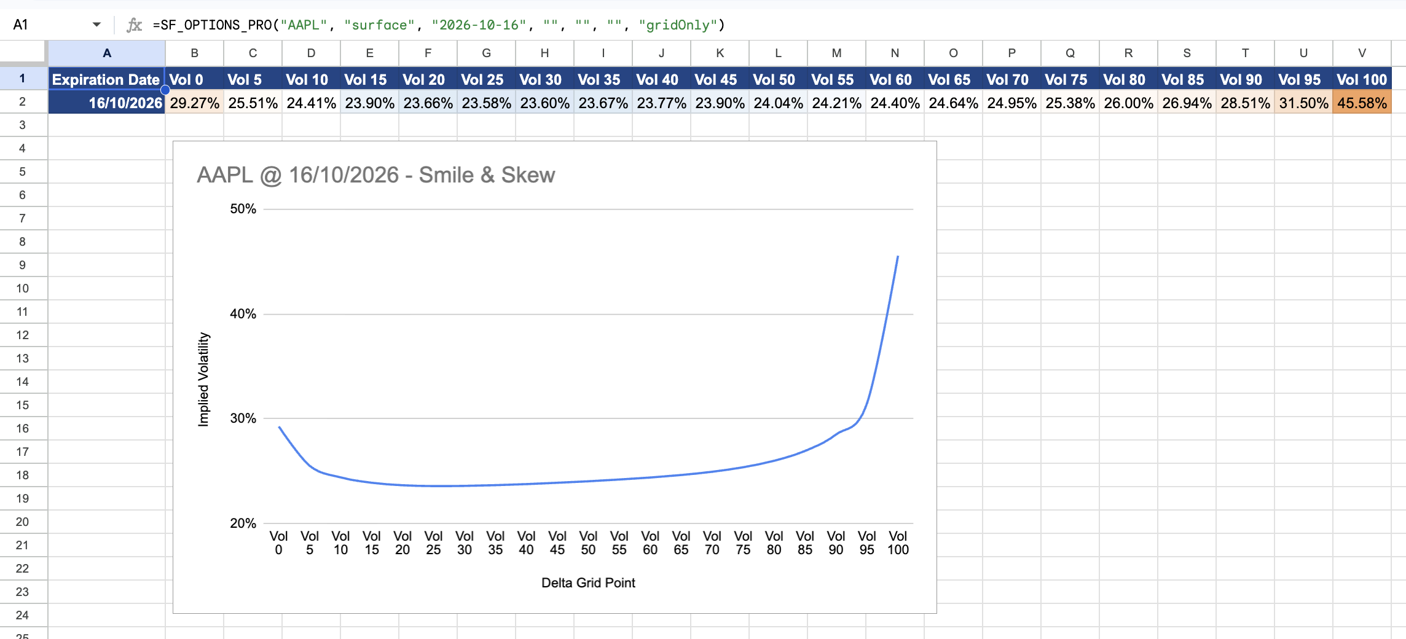The image size is (1406, 639).
Task: Select column V header
Action: tap(1362, 53)
